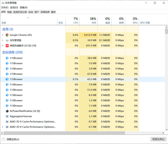The image size is (168, 144).
Task: Switch to the 服务 tab
Action: 53,12
